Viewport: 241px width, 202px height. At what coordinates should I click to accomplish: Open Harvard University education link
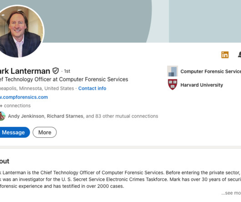(x=201, y=85)
